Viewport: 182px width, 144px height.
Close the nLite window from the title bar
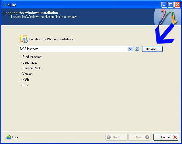[x=177, y=5]
